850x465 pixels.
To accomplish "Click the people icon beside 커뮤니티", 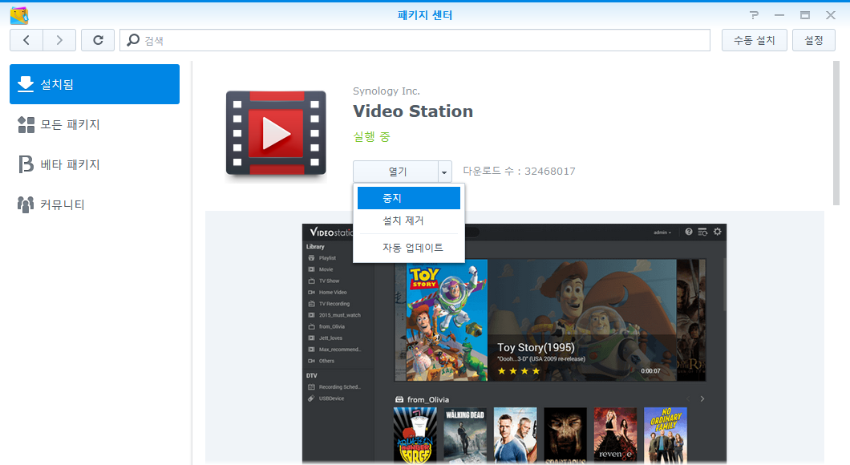I will [x=26, y=204].
